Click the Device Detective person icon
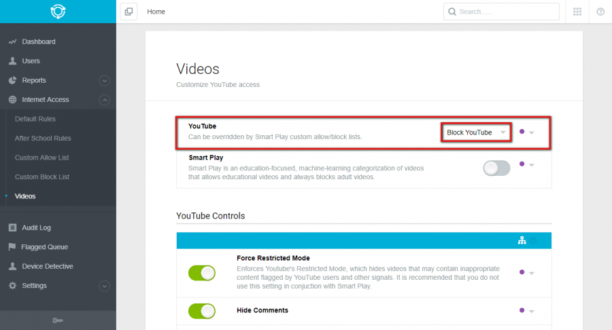This screenshot has width=612, height=330. click(x=12, y=266)
